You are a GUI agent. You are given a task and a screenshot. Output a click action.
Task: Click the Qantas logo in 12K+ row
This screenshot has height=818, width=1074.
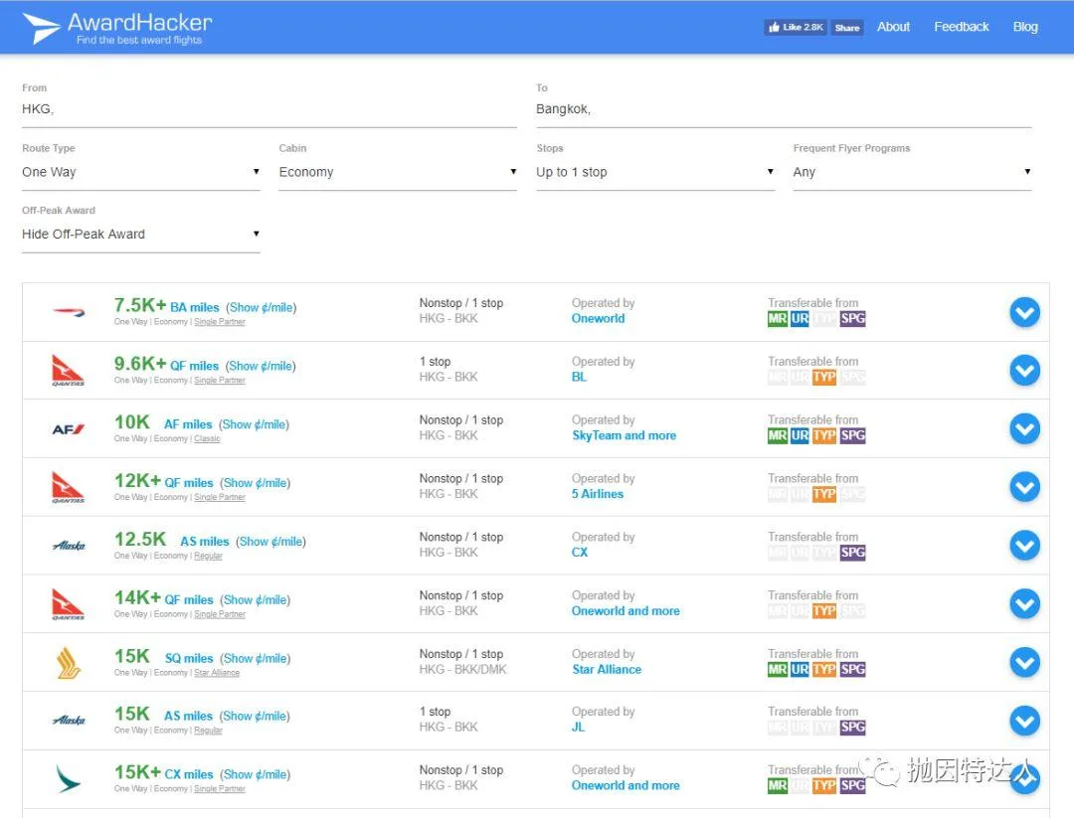[69, 487]
